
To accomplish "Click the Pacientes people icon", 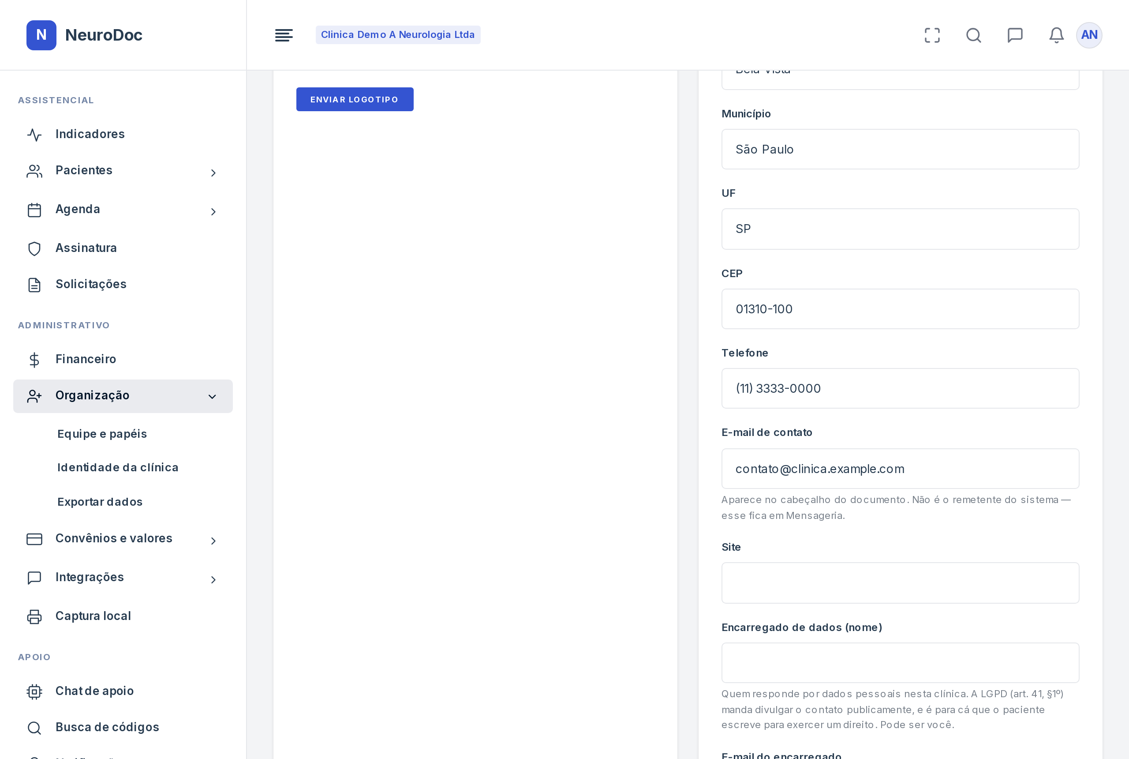I will point(34,171).
